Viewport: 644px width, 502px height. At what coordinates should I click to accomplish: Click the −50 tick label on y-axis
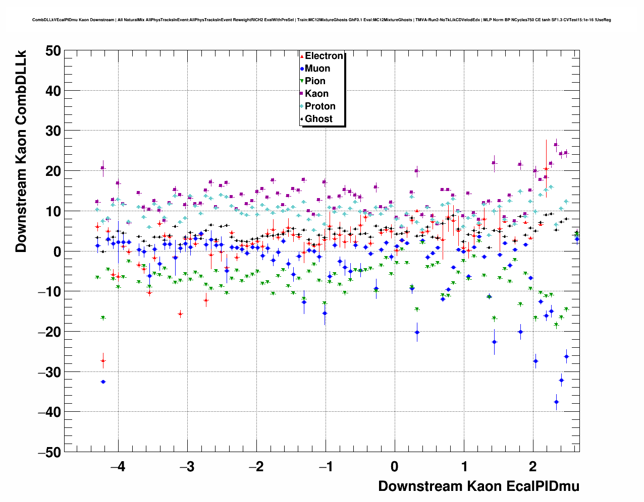(x=49, y=452)
